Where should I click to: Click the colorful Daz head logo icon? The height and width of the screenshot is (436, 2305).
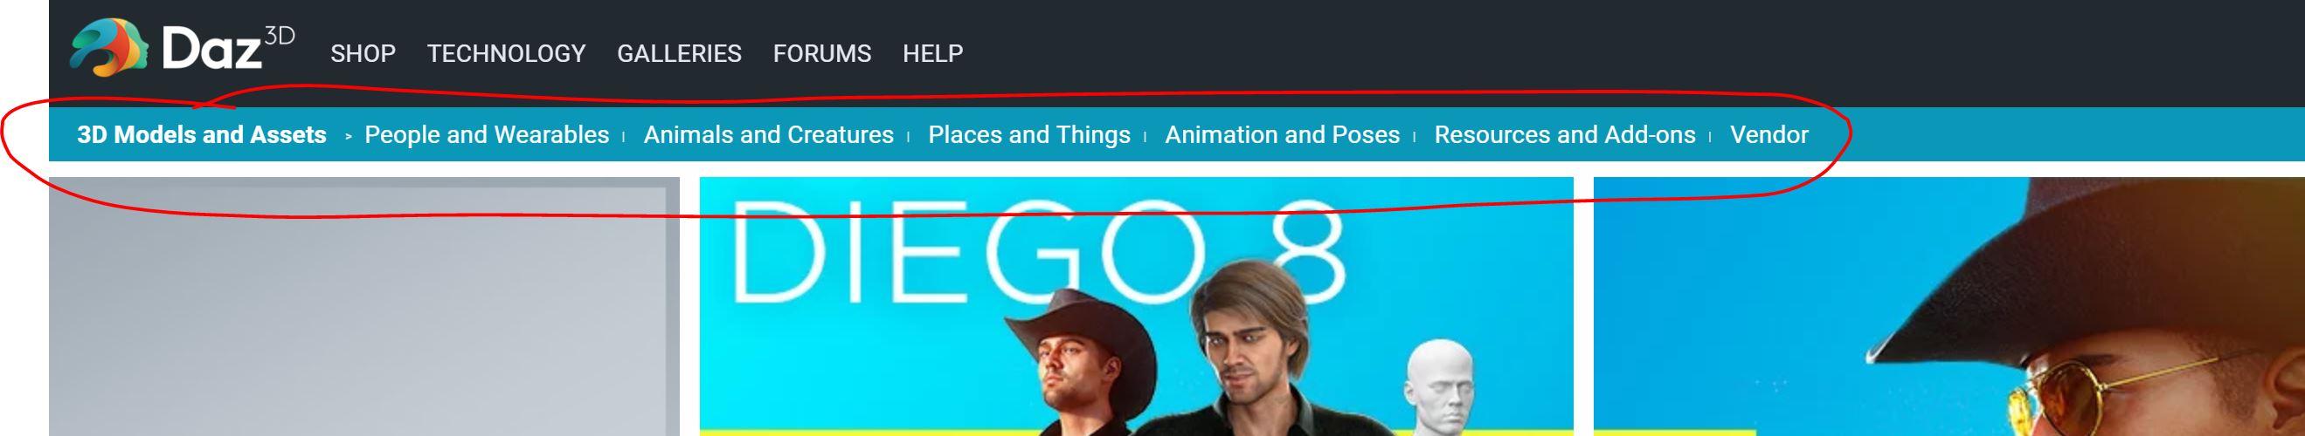click(109, 46)
